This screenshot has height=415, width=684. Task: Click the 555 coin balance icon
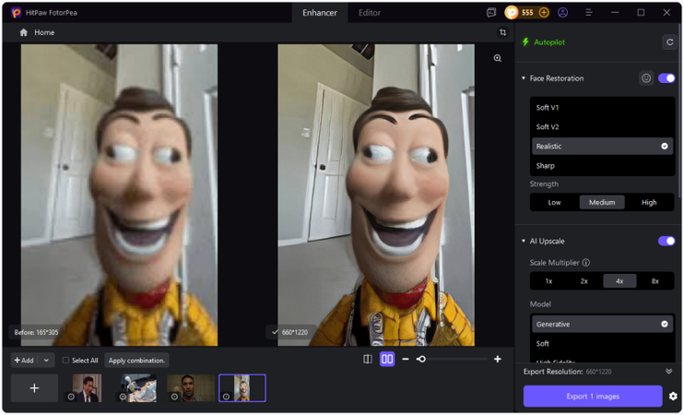click(512, 13)
